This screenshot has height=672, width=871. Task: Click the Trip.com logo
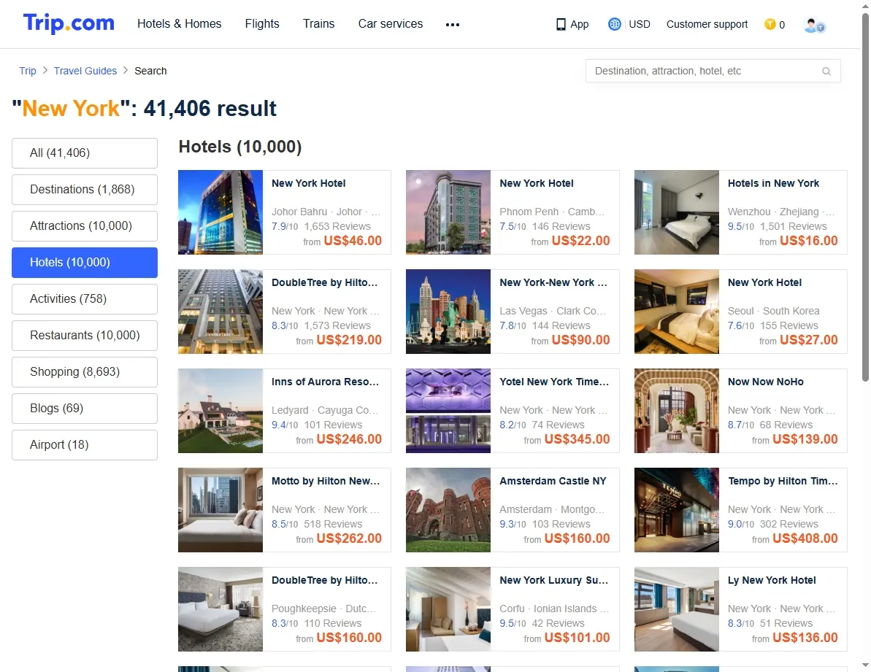coord(69,24)
